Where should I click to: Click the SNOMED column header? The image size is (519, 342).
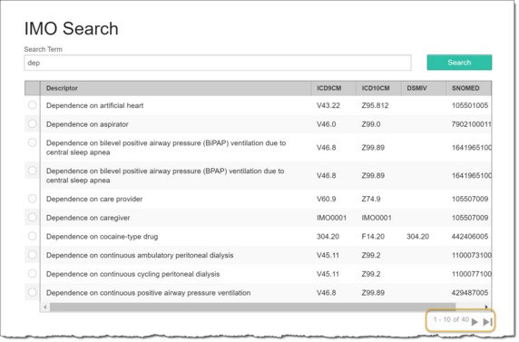[x=468, y=88]
